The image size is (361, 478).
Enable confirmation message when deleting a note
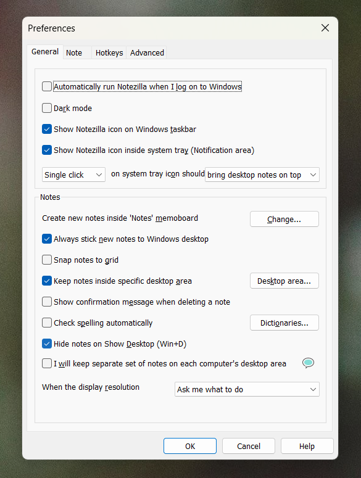47,302
